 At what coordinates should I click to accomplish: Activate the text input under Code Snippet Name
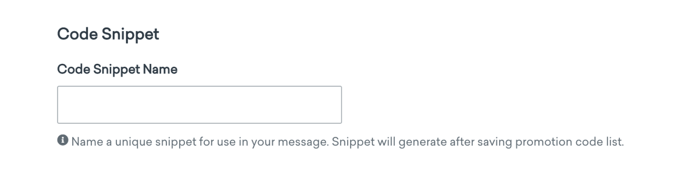pos(199,105)
